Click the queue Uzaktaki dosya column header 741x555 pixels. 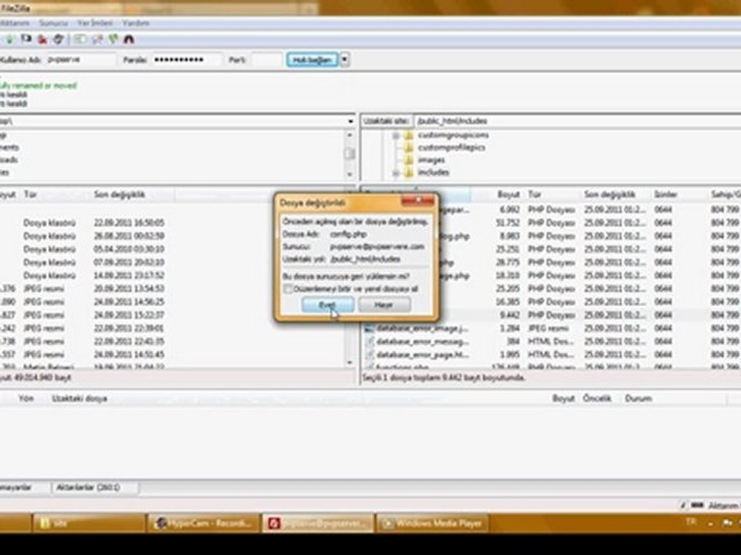click(x=80, y=399)
